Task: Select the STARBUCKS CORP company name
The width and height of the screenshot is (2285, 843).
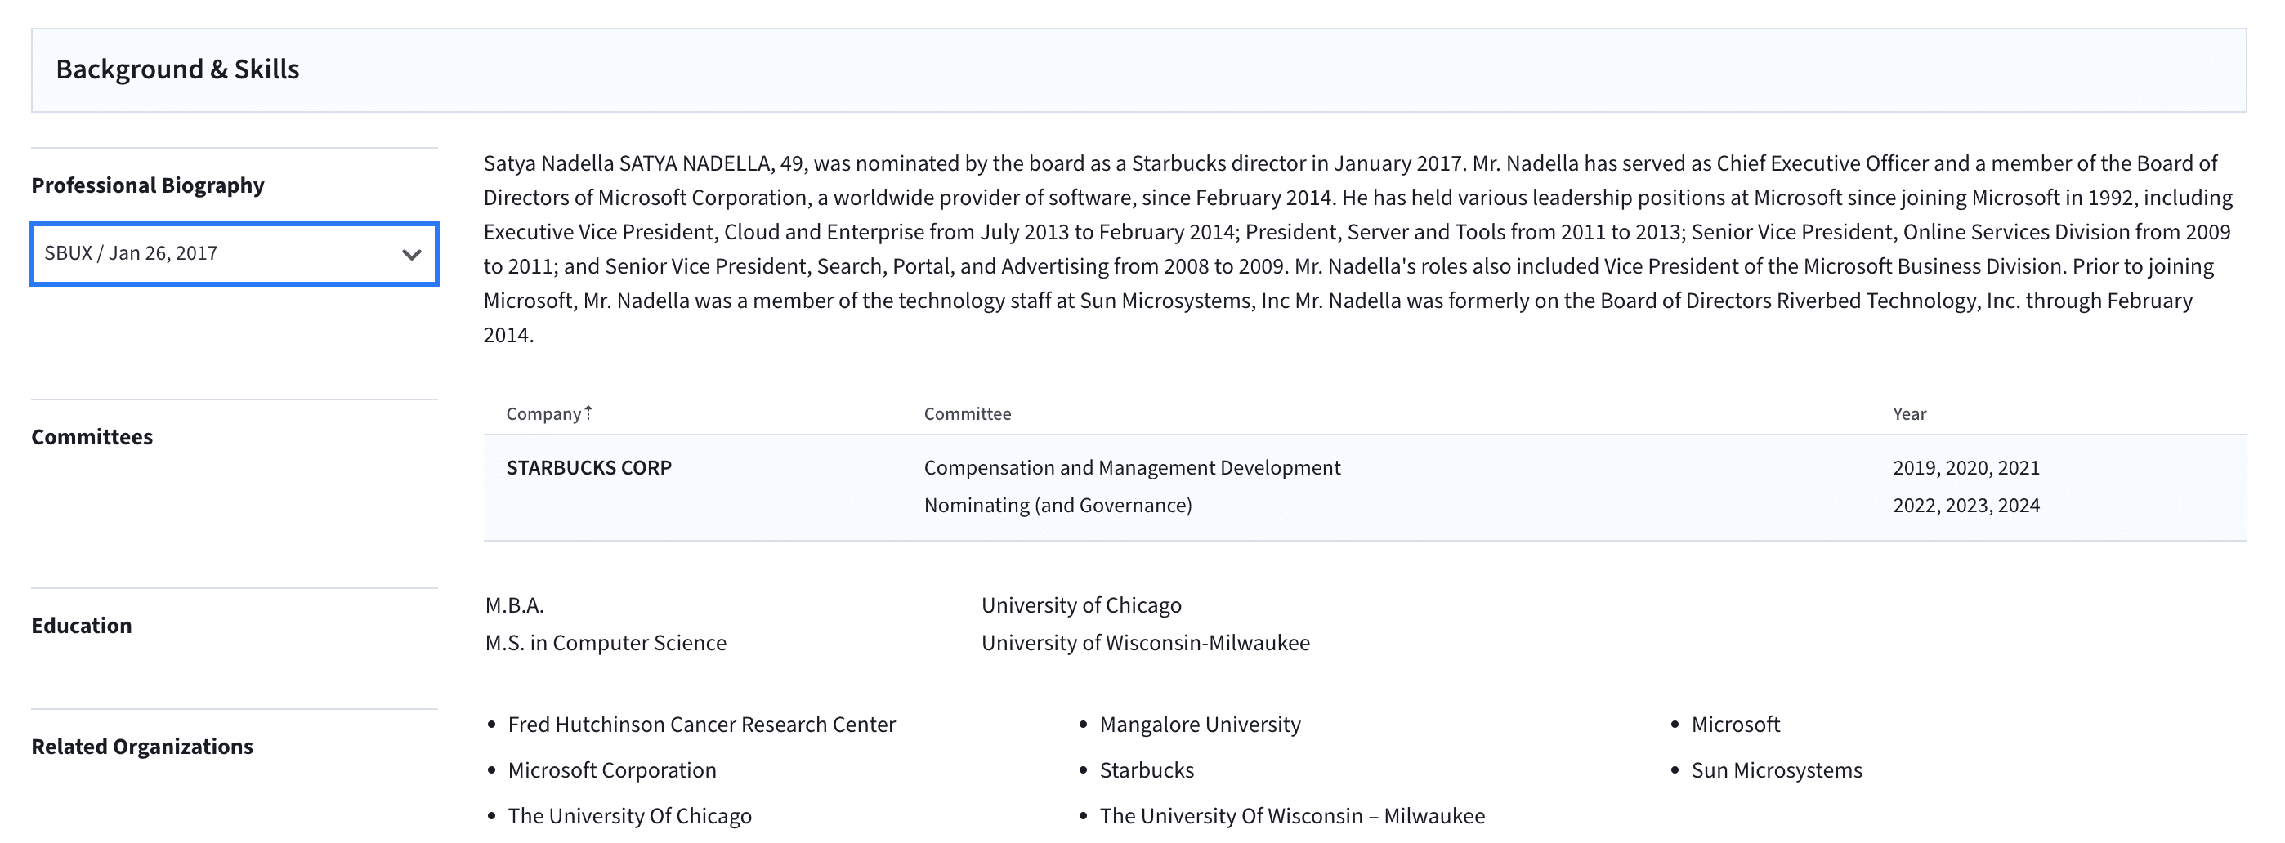Action: pos(589,468)
